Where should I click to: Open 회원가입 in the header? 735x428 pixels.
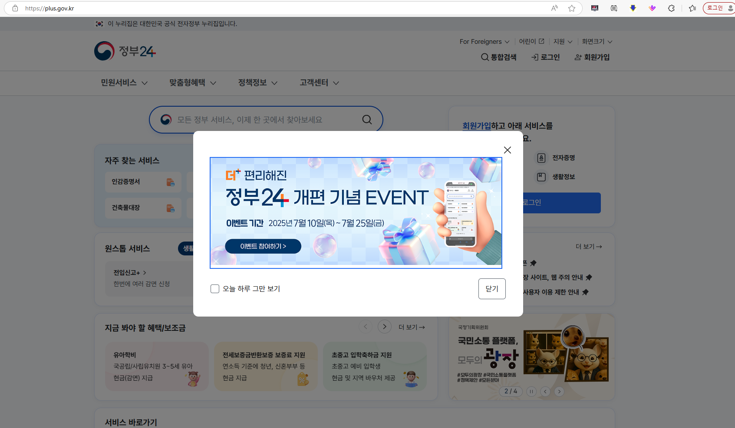coord(592,57)
